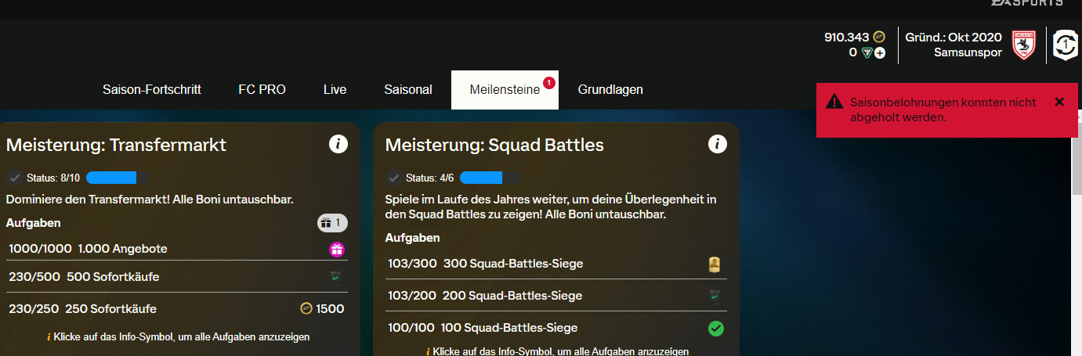Click the green completed checkmark icon
The height and width of the screenshot is (356, 1082).
click(716, 328)
